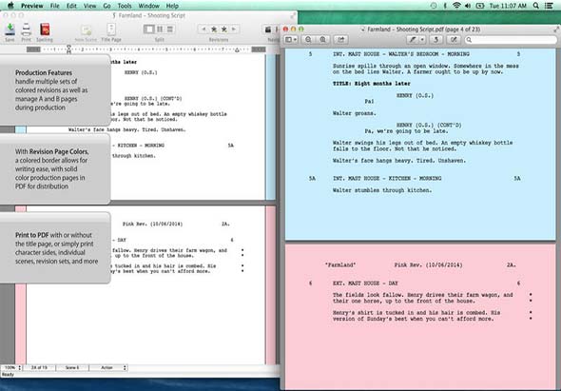Click the 'Ready' status text
Image resolution: width=561 pixels, height=391 pixels.
click(8, 375)
